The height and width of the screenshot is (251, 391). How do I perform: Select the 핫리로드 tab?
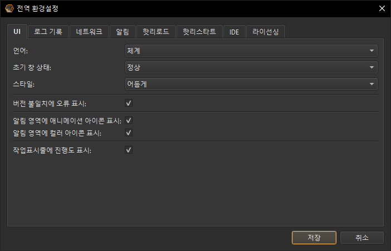pyautogui.click(x=156, y=32)
